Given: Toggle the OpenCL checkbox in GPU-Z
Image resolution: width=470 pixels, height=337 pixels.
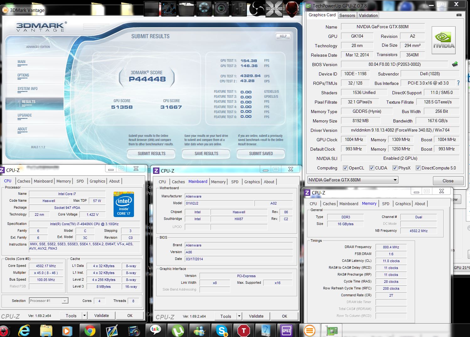Looking at the screenshot, I should point(345,168).
